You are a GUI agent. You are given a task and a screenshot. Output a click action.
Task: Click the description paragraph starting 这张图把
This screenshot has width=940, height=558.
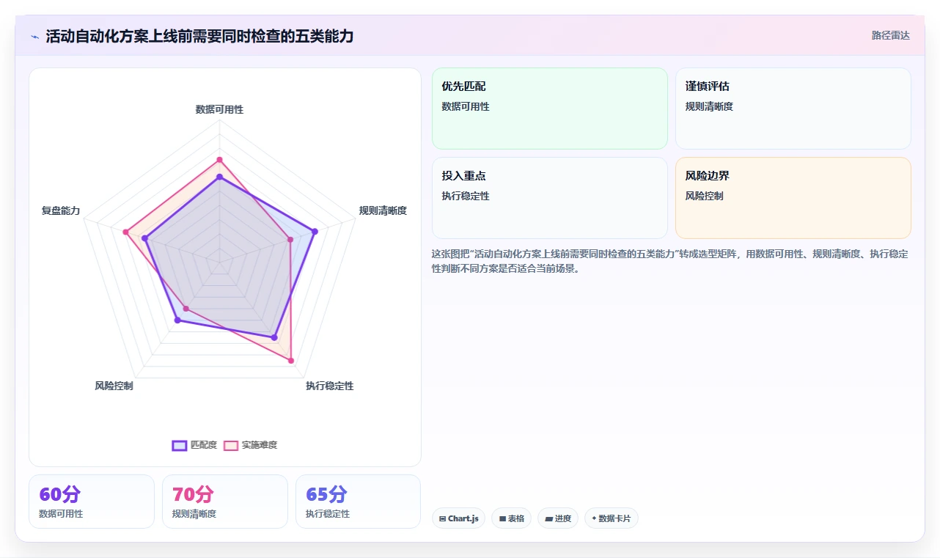671,261
